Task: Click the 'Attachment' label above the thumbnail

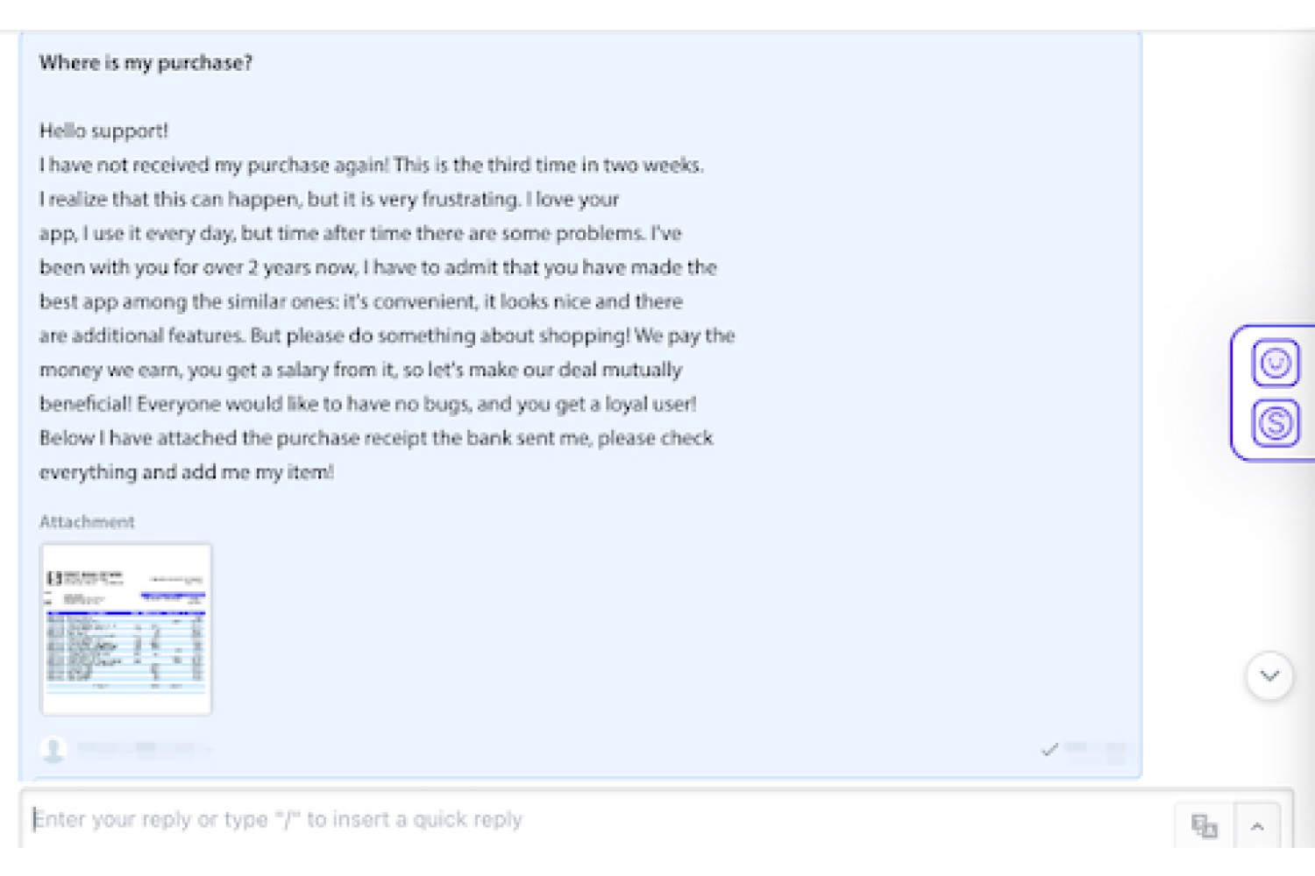Action: [x=87, y=522]
